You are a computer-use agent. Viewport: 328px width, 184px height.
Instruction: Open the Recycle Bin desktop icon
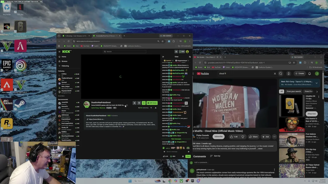pyautogui.click(x=7, y=9)
